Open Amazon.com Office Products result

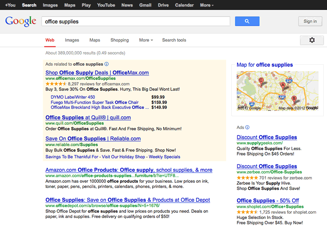click(129, 170)
